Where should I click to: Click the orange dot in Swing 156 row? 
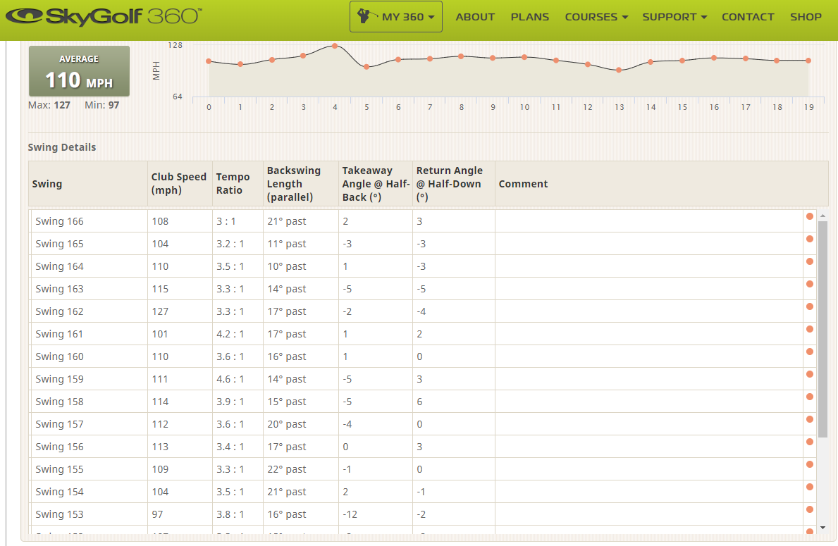point(810,442)
